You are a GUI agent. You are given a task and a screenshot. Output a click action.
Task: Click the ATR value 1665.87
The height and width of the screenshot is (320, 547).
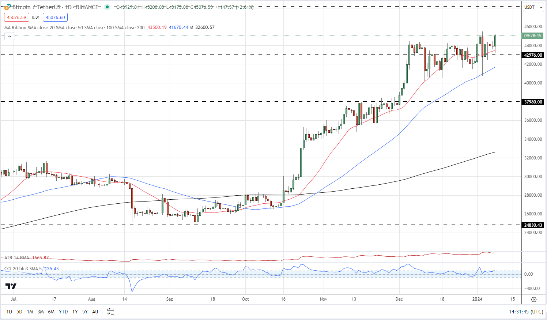coord(40,258)
